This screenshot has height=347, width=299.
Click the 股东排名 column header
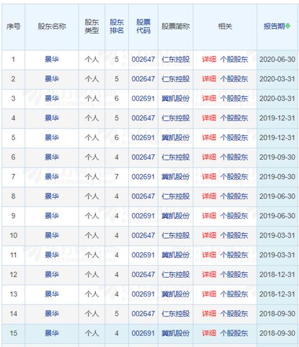[117, 26]
